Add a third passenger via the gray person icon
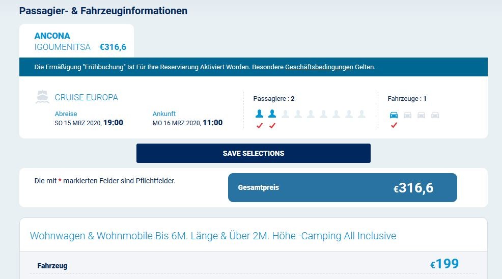The image size is (502, 279). [285, 114]
